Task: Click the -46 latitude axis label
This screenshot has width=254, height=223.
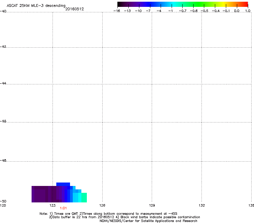Action: tap(3, 121)
